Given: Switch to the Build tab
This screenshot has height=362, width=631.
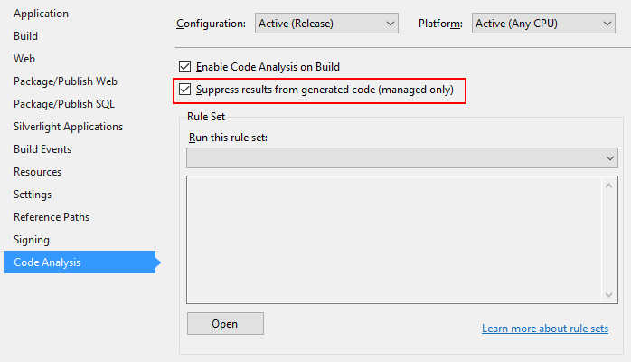Looking at the screenshot, I should tap(25, 36).
